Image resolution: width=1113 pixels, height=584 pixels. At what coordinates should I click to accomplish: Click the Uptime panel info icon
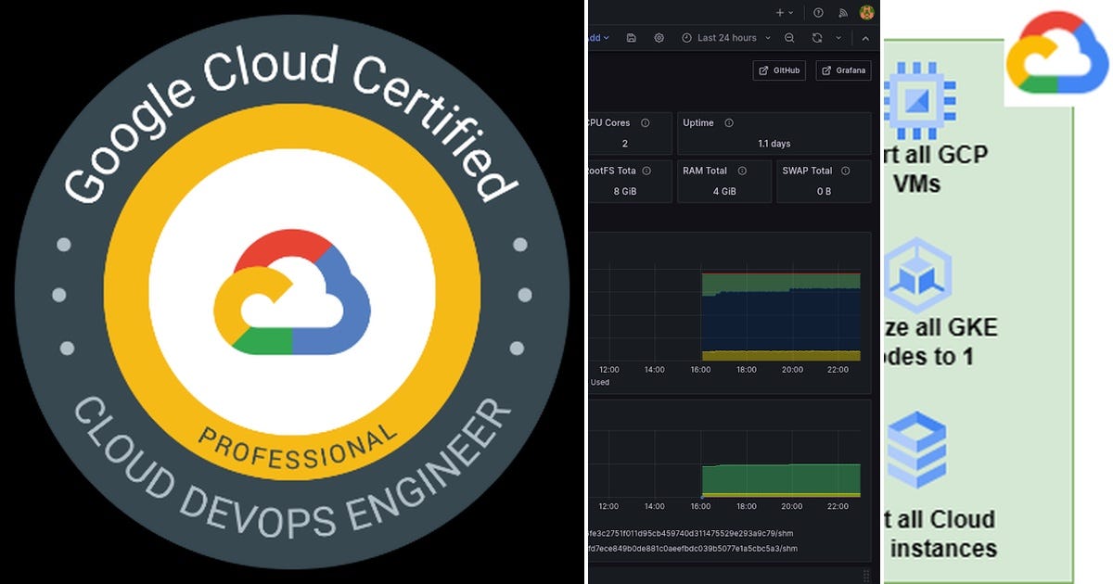tap(729, 122)
